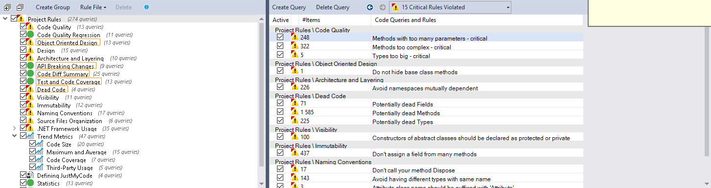
Task: Click the Create Query button
Action: (289, 7)
